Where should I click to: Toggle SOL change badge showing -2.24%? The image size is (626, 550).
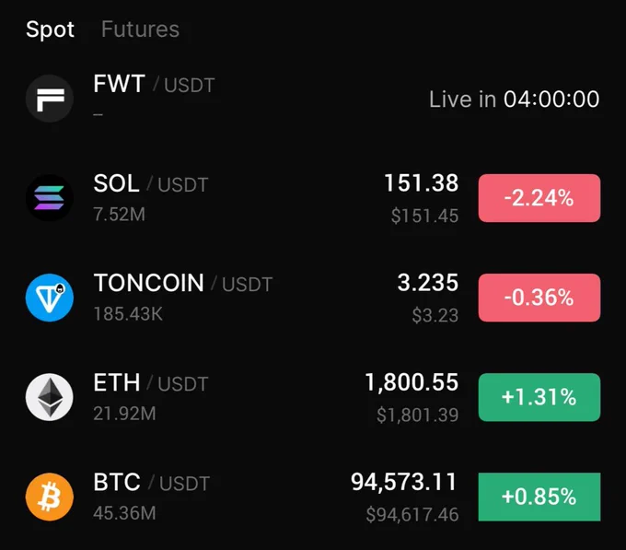[539, 198]
